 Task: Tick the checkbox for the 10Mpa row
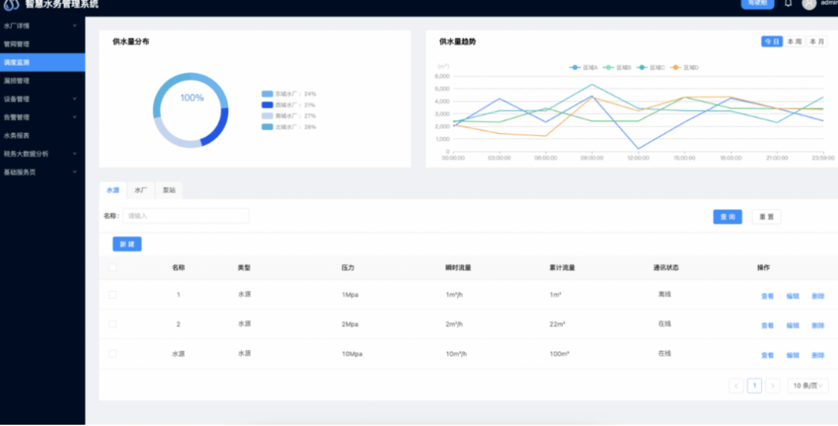coord(112,354)
